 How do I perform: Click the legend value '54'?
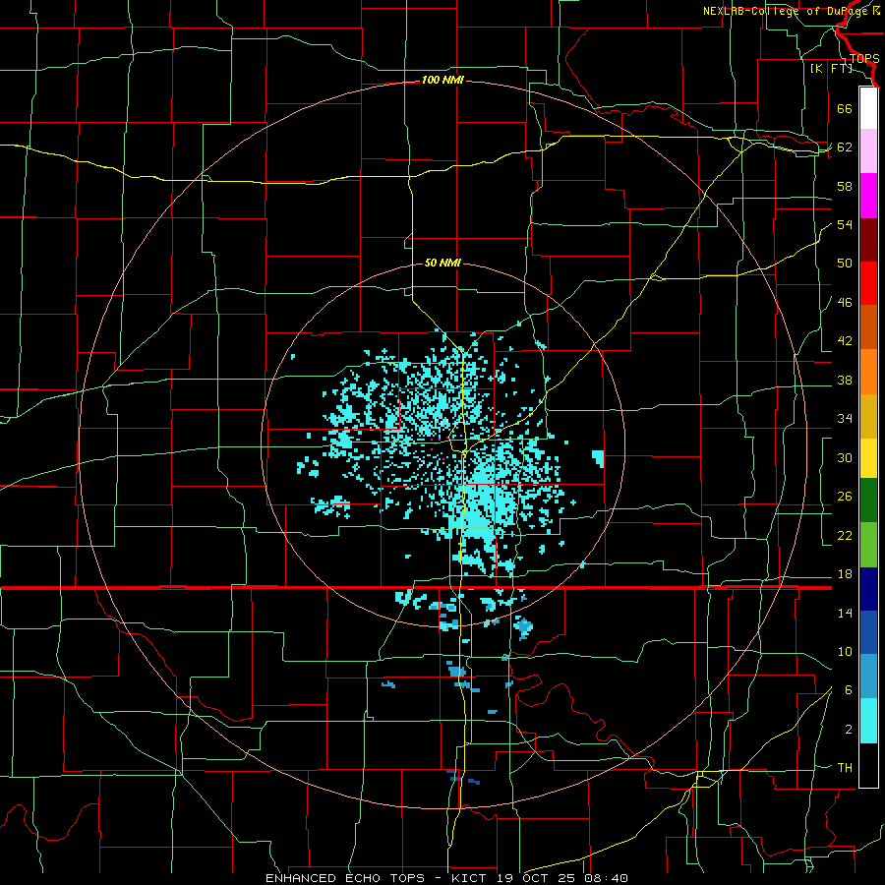coord(845,224)
